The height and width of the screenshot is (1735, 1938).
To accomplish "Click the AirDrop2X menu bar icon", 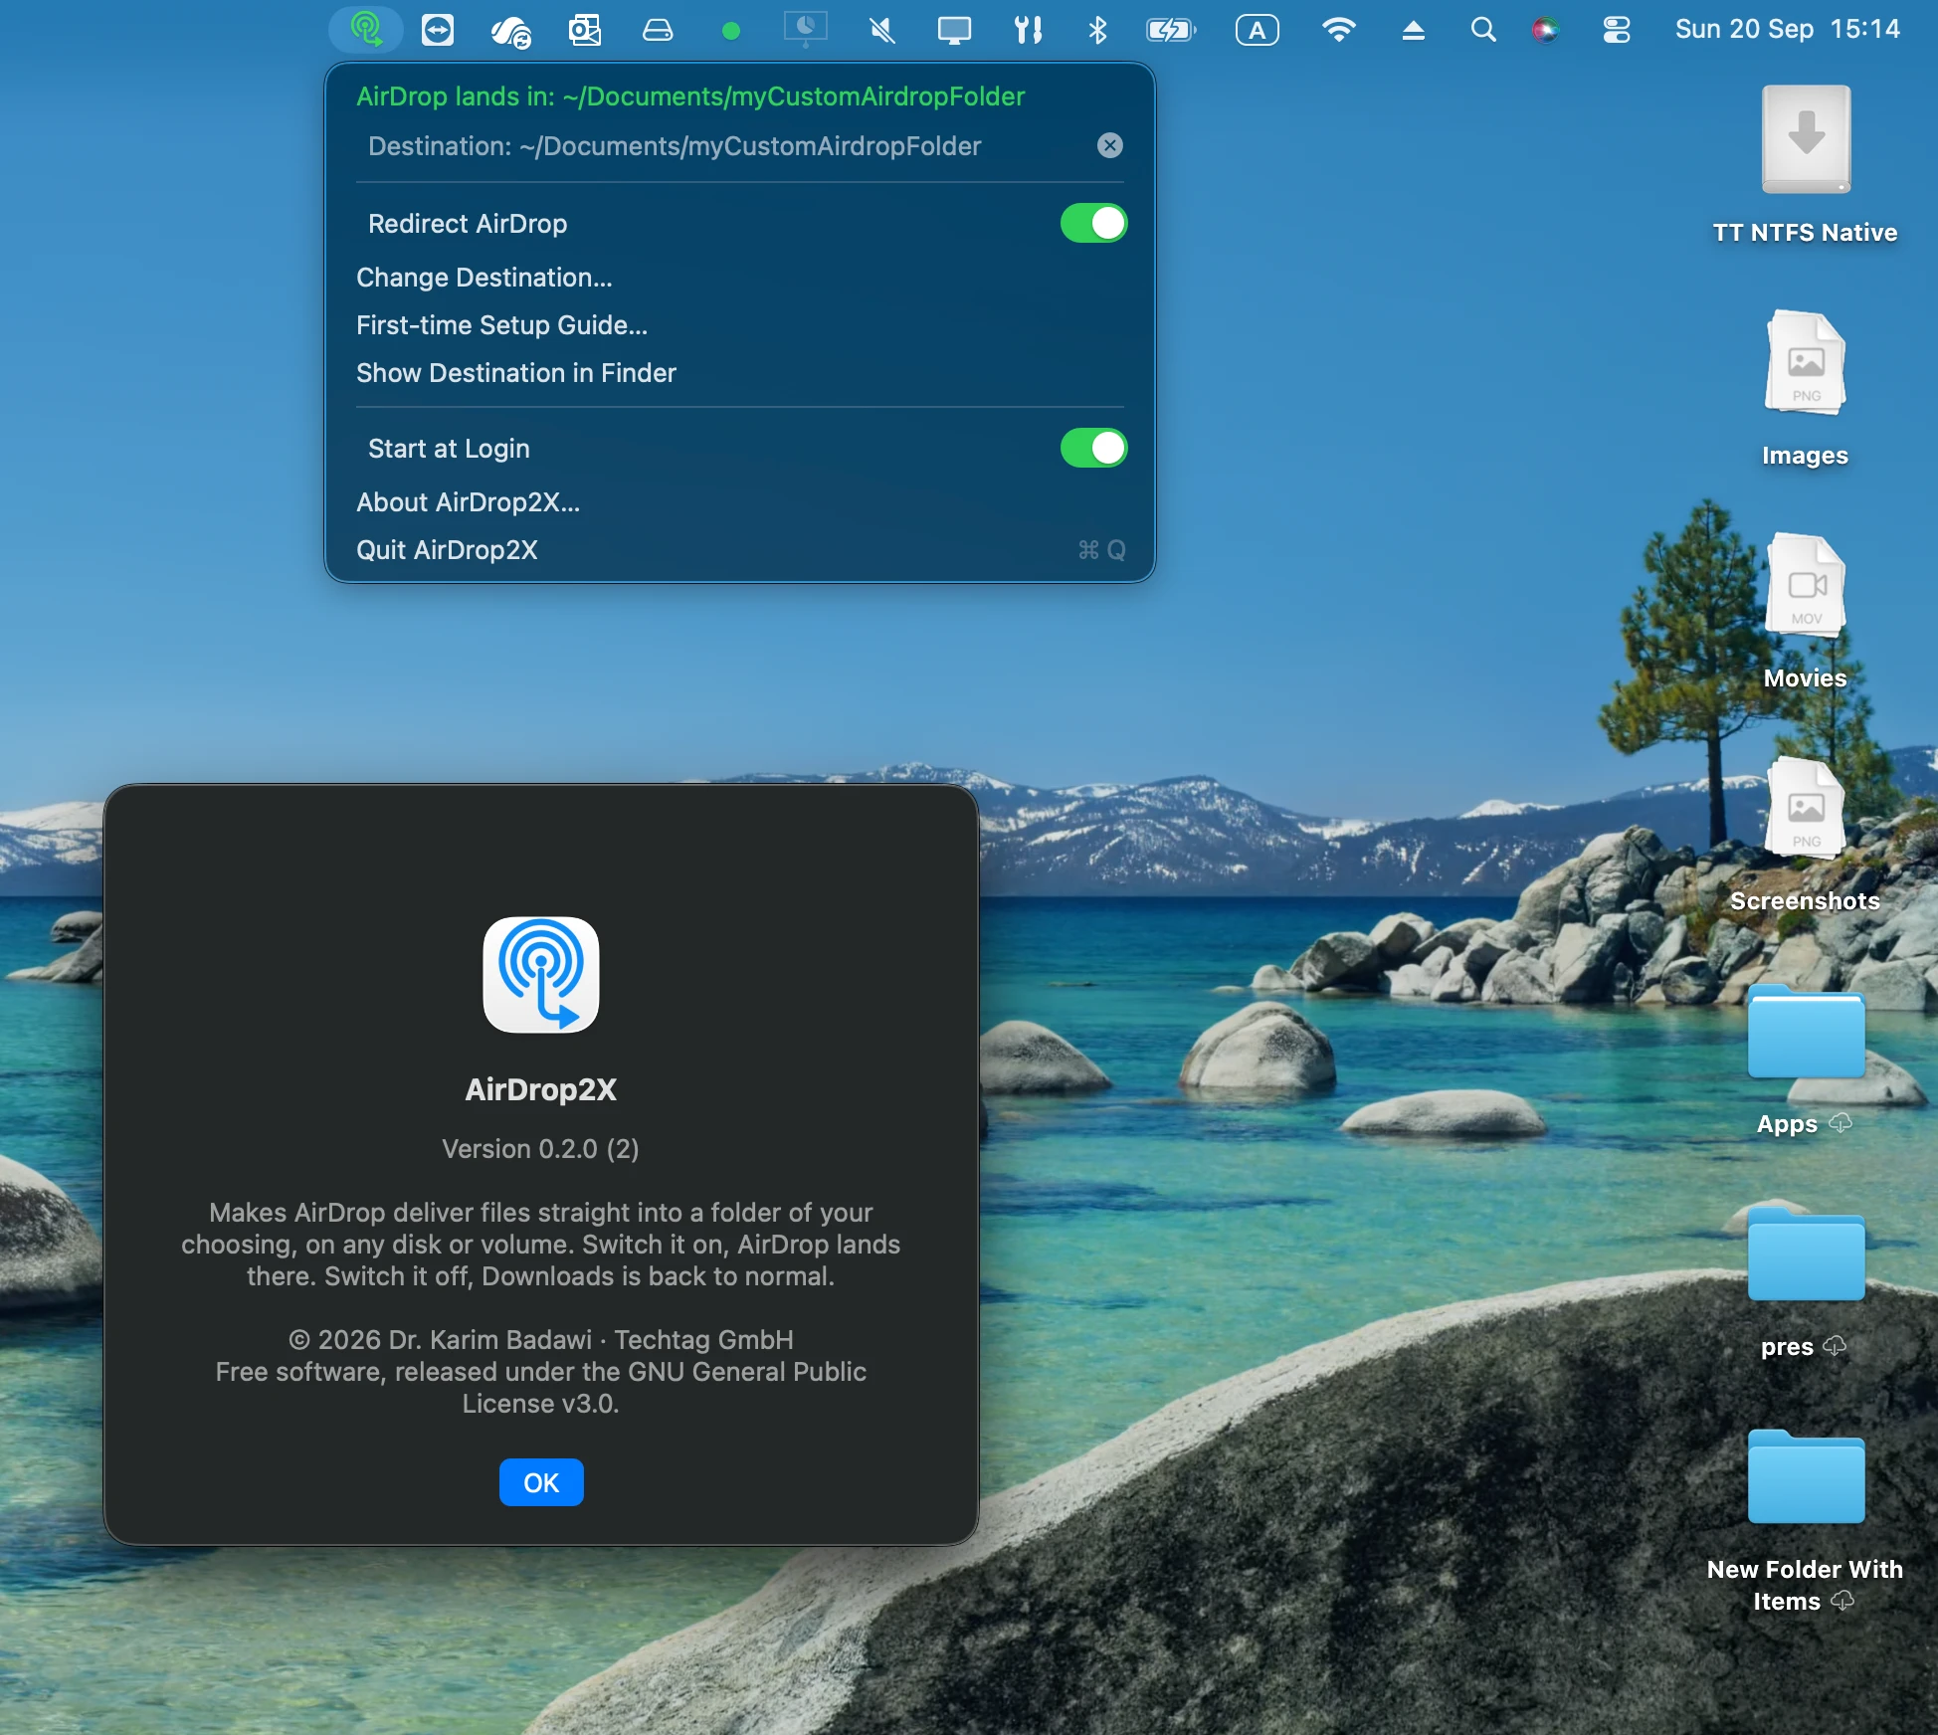I will pyautogui.click(x=365, y=30).
